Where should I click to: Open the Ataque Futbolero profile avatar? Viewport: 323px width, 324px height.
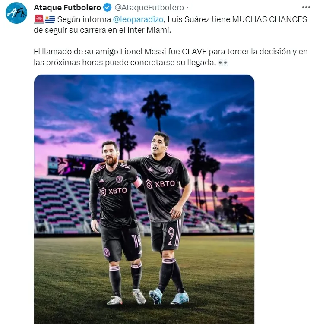point(16,13)
